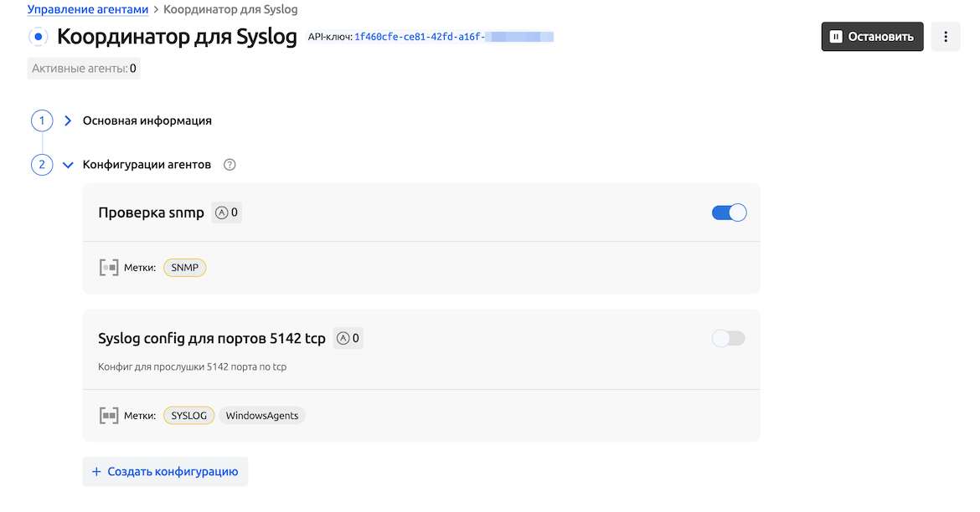Select the SNMP label tag

point(184,268)
